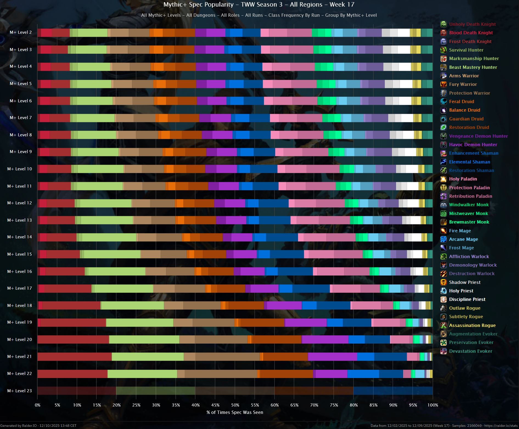Click the dark blue segment of the Level 23 bar
The height and width of the screenshot is (429, 519).
pyautogui.click(x=393, y=391)
